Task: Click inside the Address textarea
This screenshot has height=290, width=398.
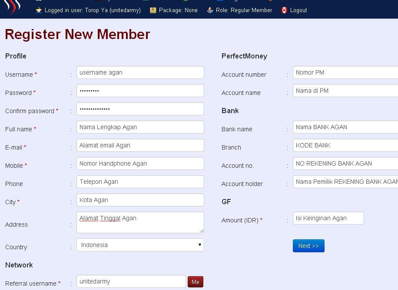Action: click(140, 222)
